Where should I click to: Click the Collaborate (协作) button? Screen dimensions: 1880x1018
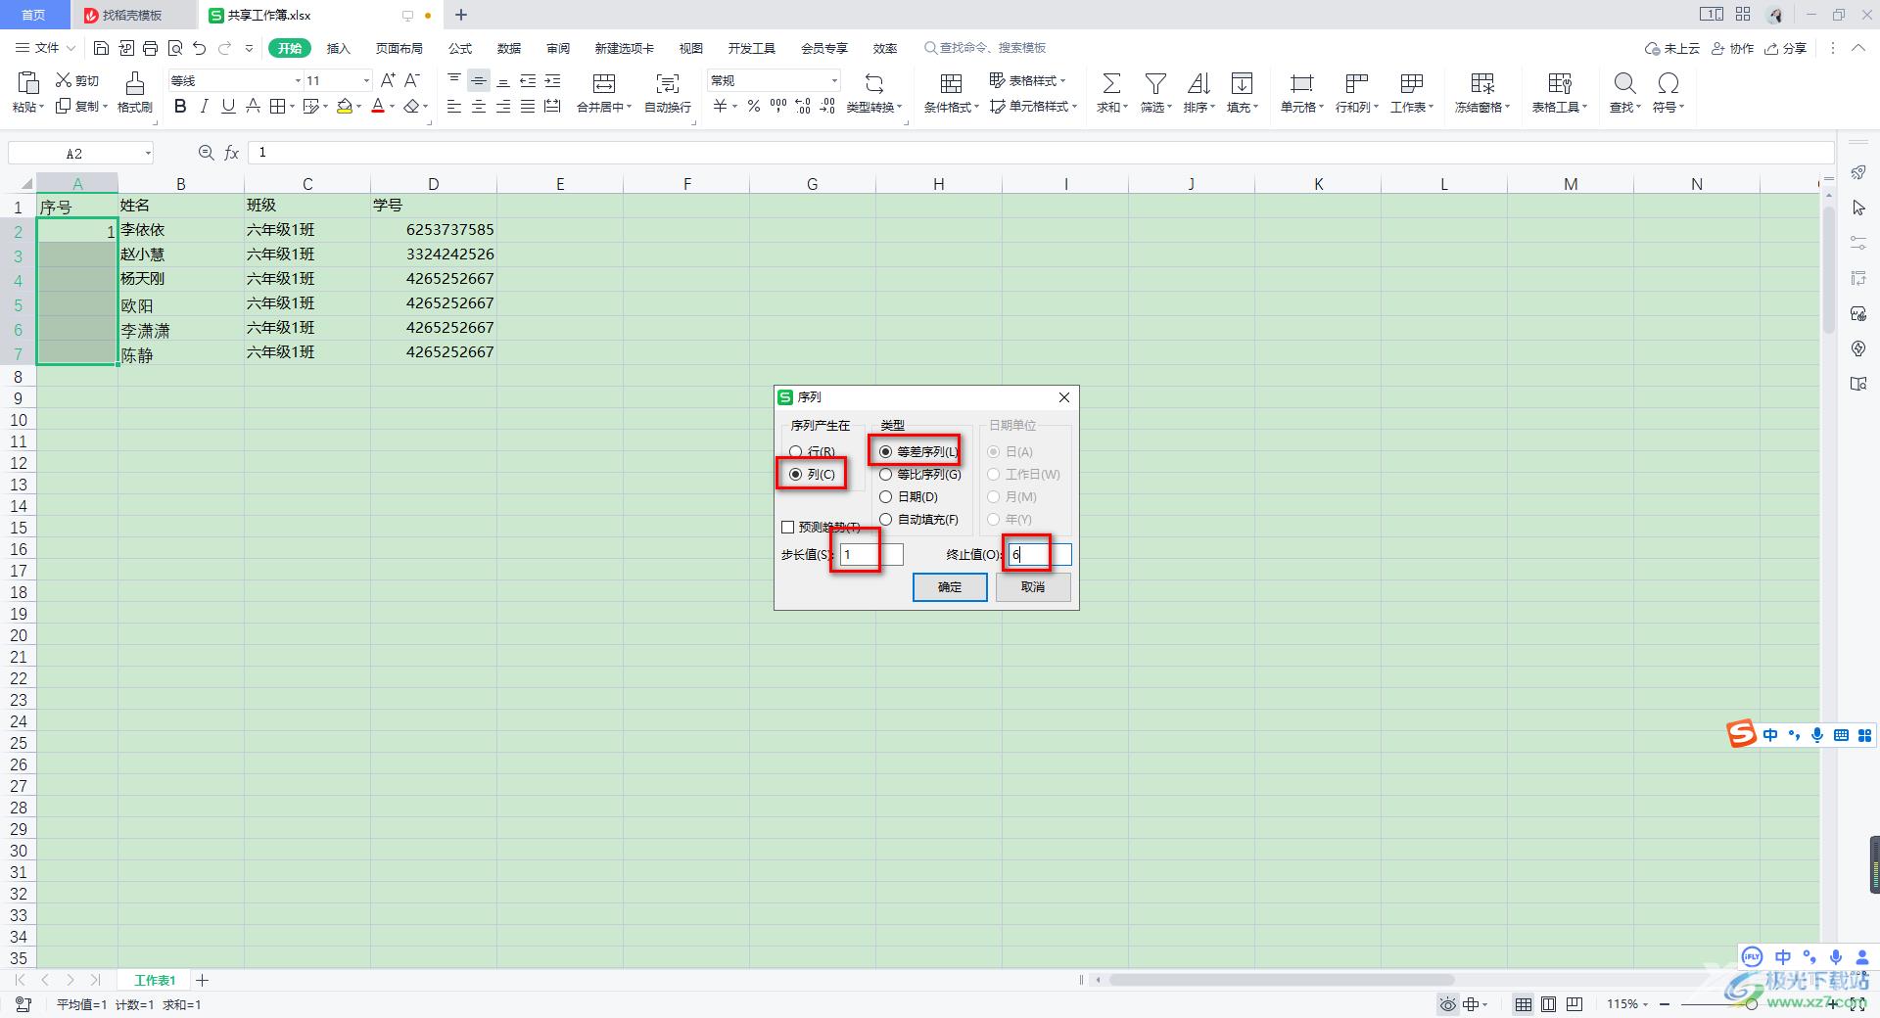coord(1732,48)
